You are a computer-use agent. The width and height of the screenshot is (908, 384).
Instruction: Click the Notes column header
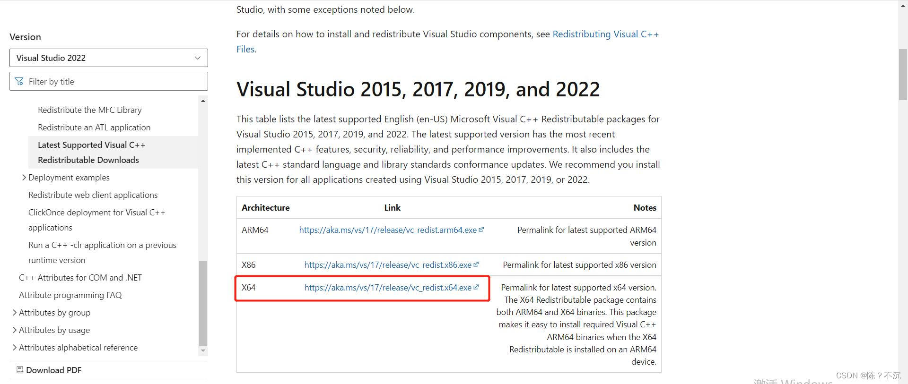(x=645, y=207)
